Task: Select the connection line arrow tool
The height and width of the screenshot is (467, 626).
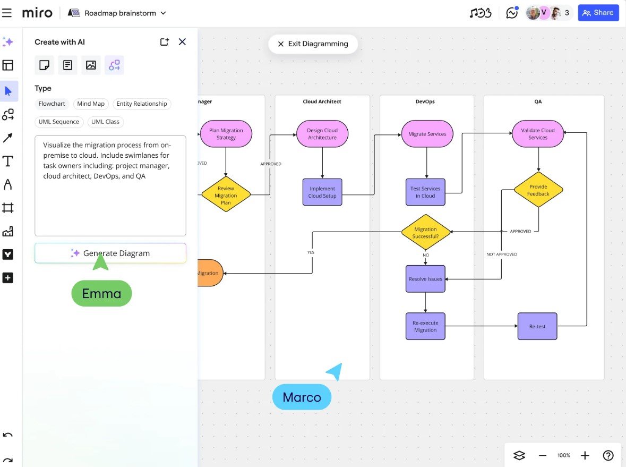Action: [8, 138]
